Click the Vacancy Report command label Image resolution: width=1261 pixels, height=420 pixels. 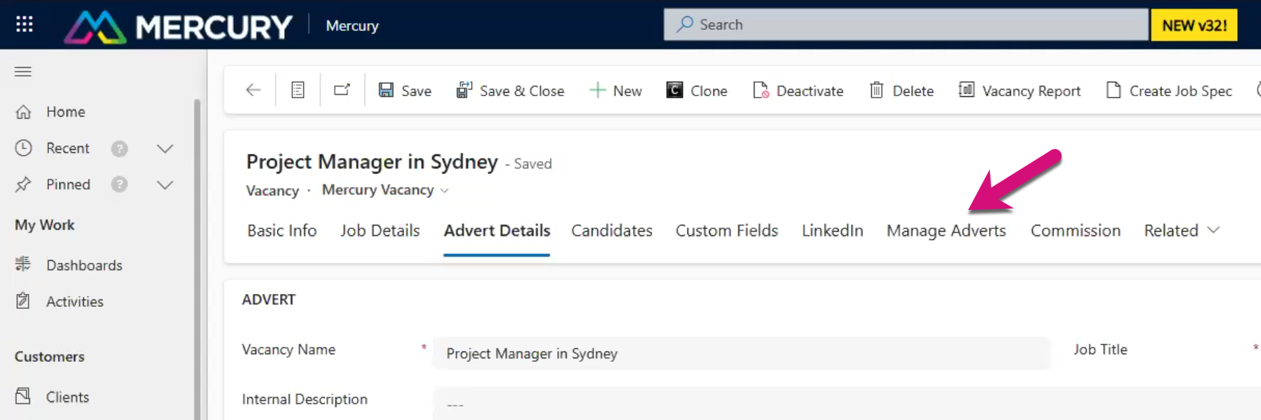(1031, 91)
